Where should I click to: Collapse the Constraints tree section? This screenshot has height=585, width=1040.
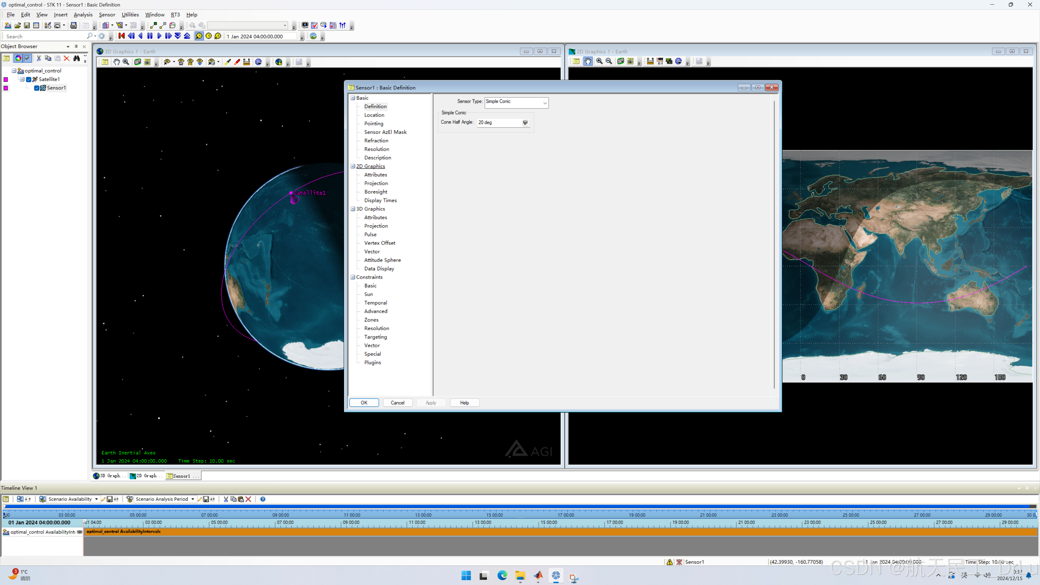(353, 277)
